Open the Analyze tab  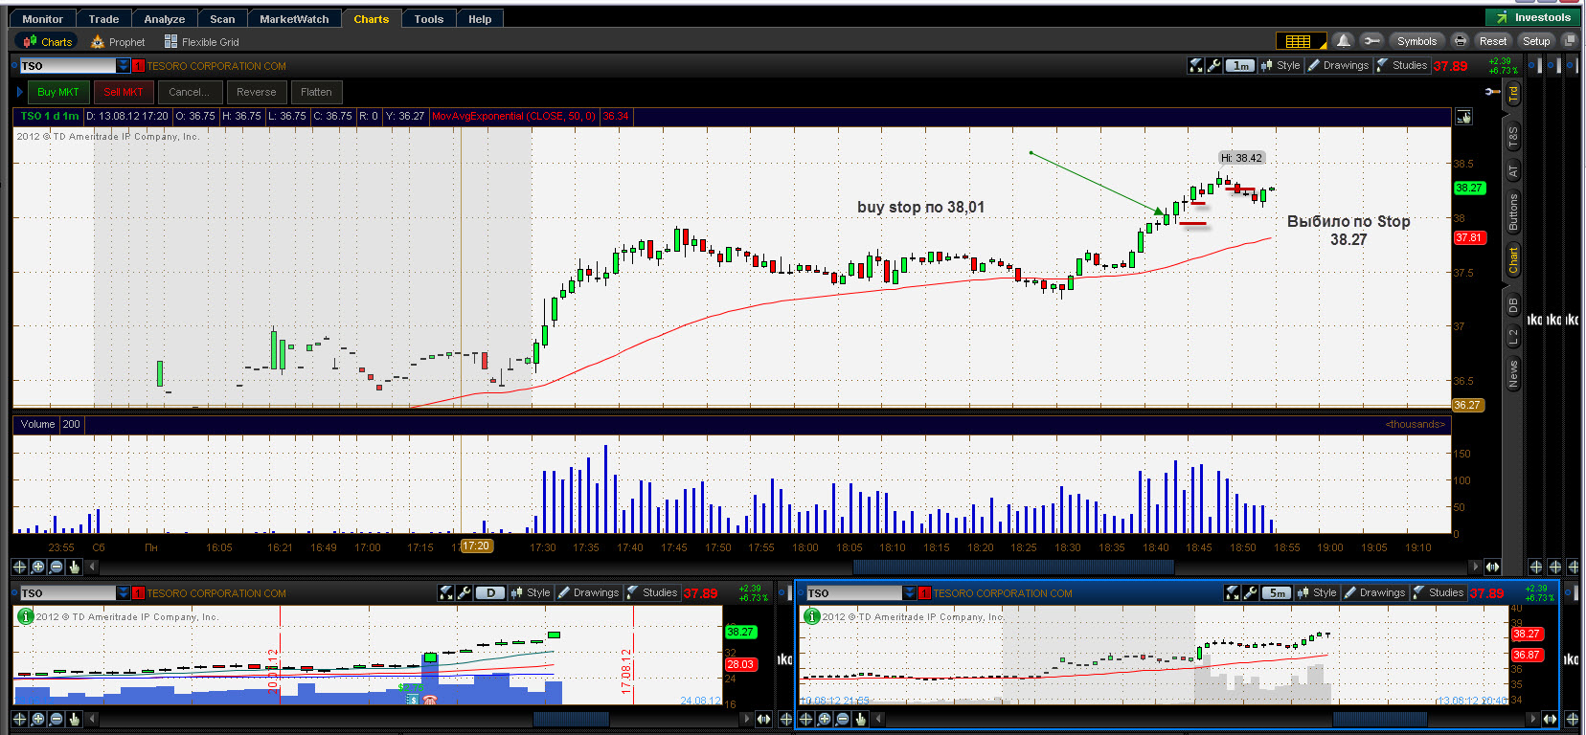point(165,18)
